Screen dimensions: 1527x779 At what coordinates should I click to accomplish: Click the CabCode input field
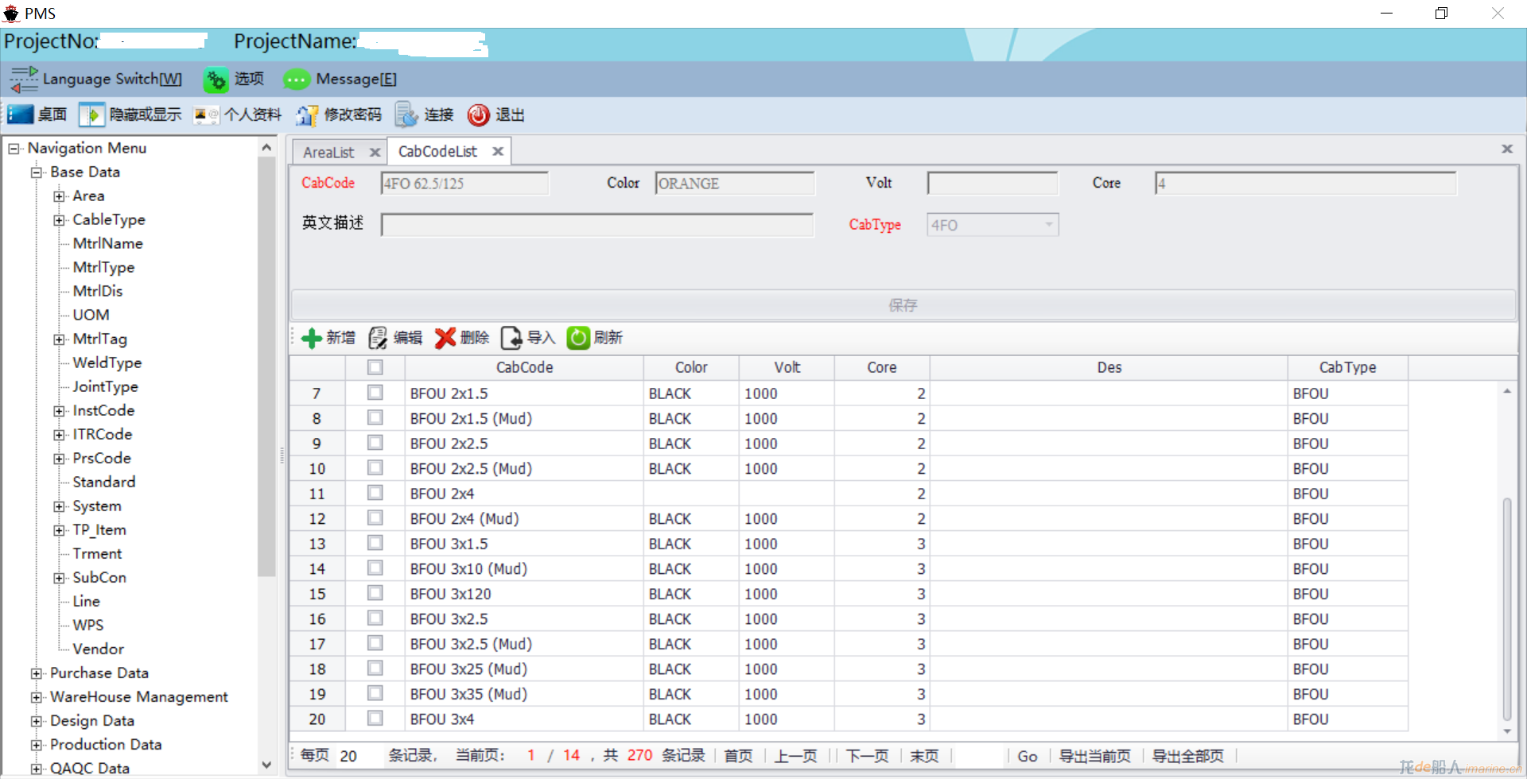(464, 184)
